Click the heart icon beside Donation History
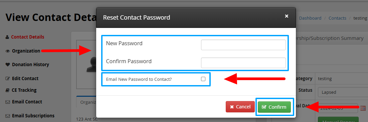This screenshot has height=122, width=368. [x=7, y=65]
